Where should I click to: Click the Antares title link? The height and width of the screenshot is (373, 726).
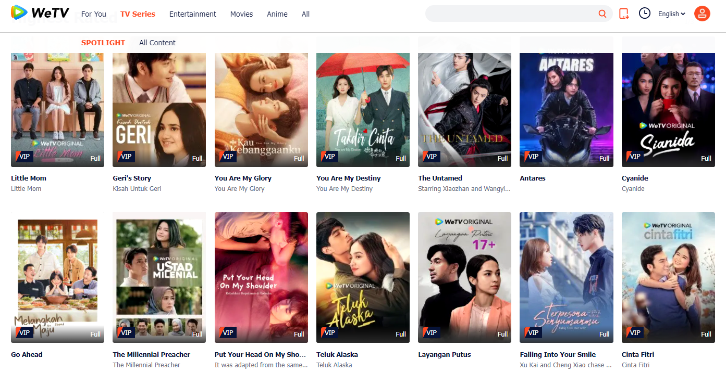pos(533,178)
